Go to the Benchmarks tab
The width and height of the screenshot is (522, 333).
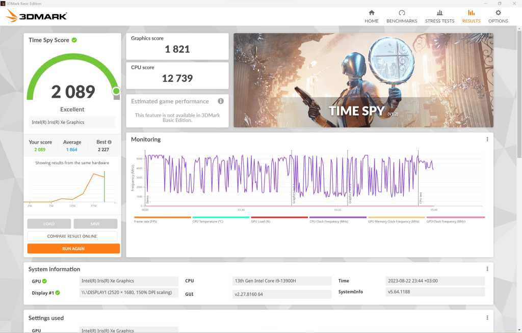click(x=402, y=17)
